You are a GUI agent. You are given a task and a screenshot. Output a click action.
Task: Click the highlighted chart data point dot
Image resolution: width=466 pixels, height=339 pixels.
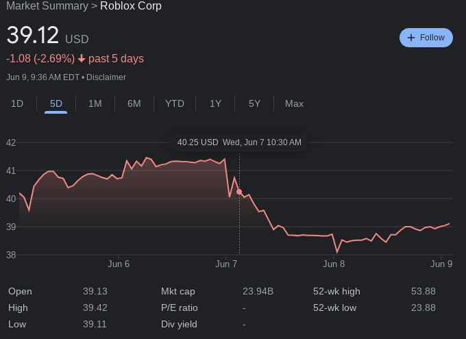tap(239, 192)
